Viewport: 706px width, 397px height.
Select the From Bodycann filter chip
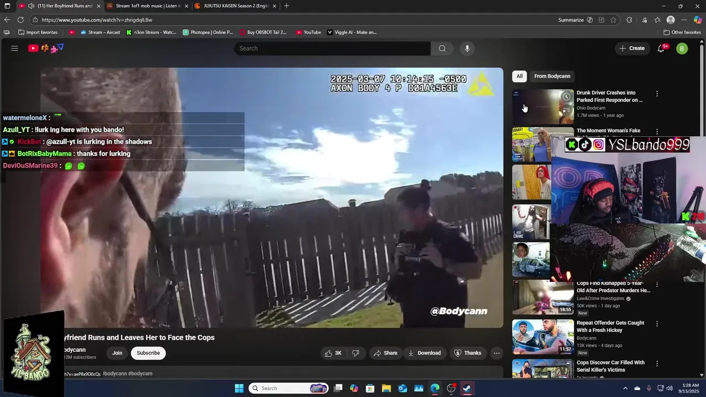click(x=552, y=76)
